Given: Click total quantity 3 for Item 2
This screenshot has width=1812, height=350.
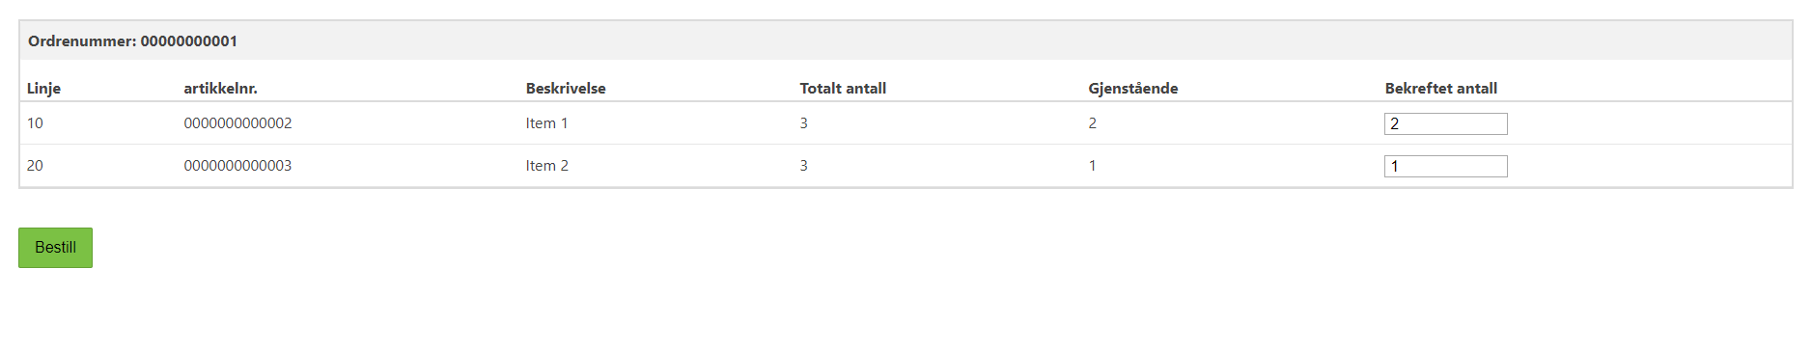Looking at the screenshot, I should 803,166.
